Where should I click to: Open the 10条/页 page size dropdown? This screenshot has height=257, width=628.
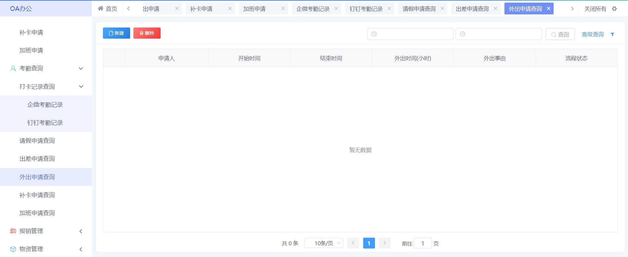[x=324, y=243]
